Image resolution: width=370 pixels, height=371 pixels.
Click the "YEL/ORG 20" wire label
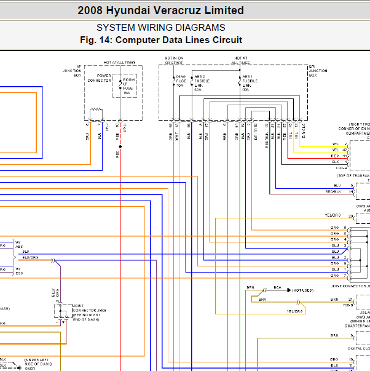point(339,215)
